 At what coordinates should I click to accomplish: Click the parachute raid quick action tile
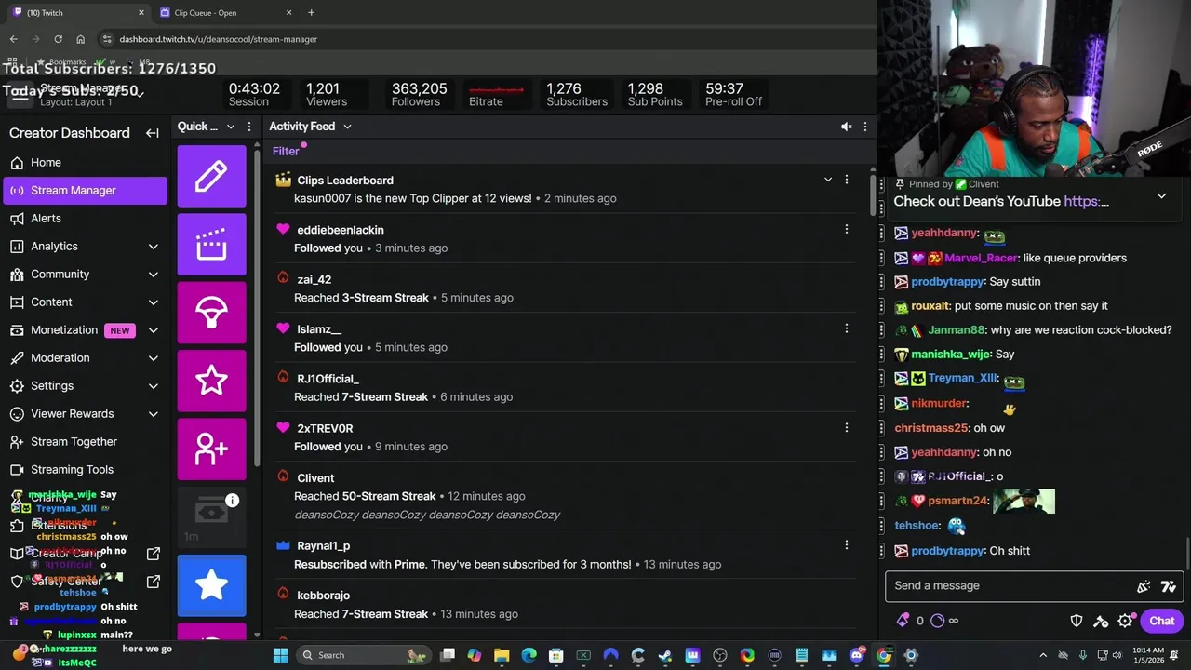211,313
